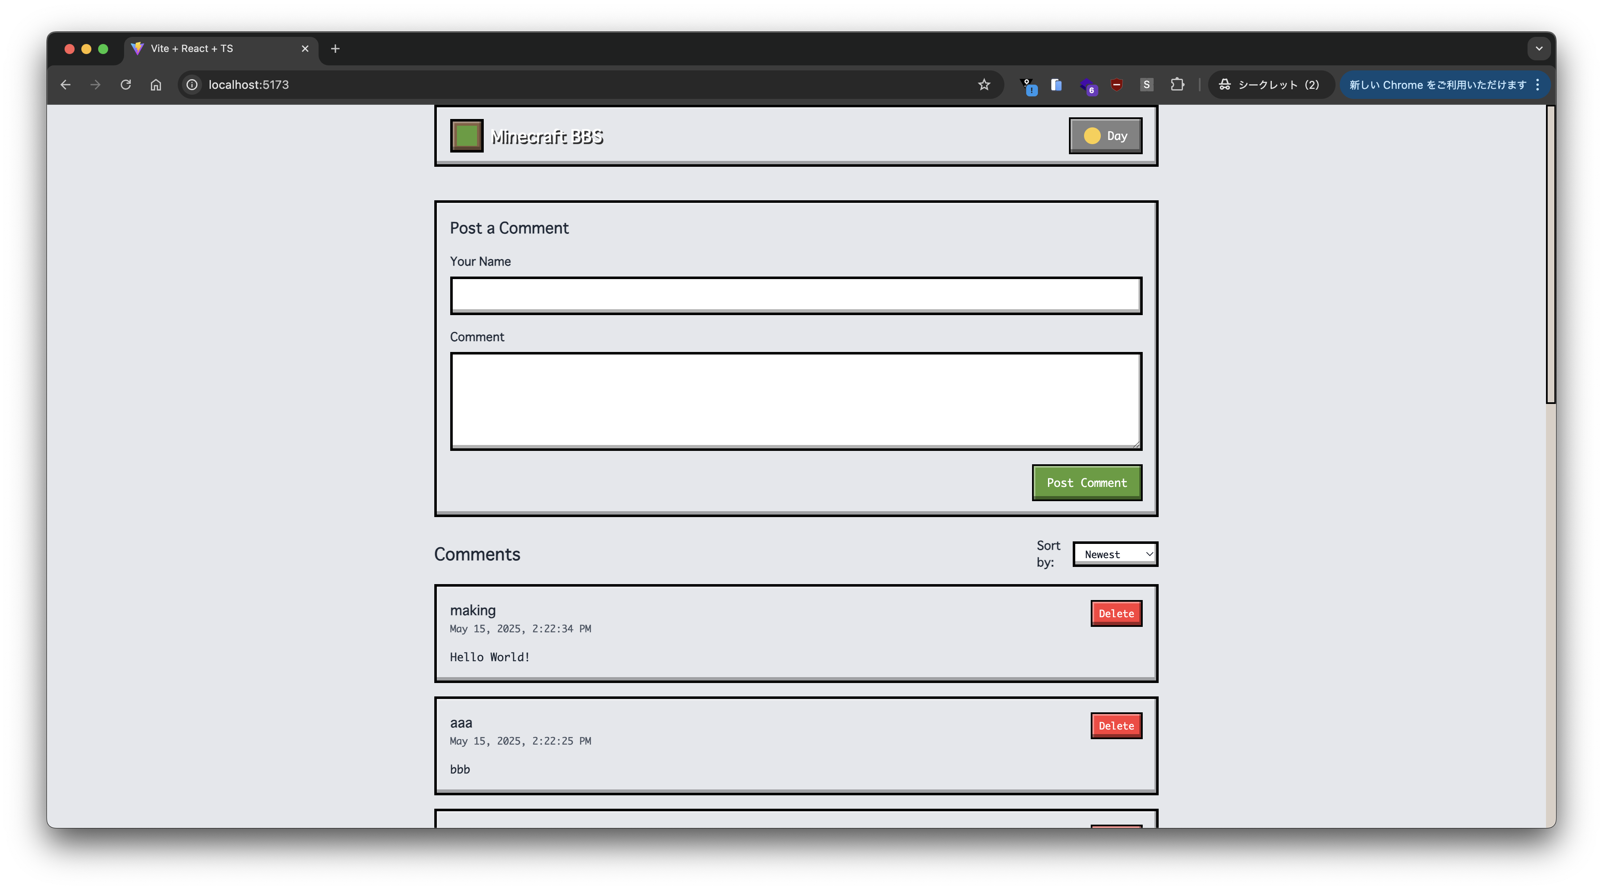View site information icon in address bar
Viewport: 1603px width, 890px height.
pos(192,85)
